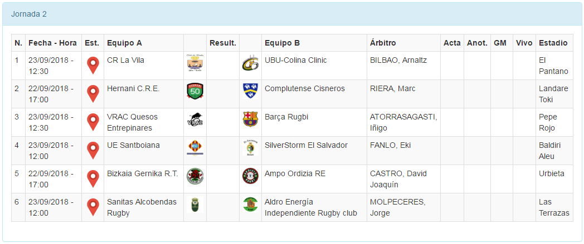
Task: Select the Complutense Cisneros team crest
Action: pyautogui.click(x=250, y=91)
